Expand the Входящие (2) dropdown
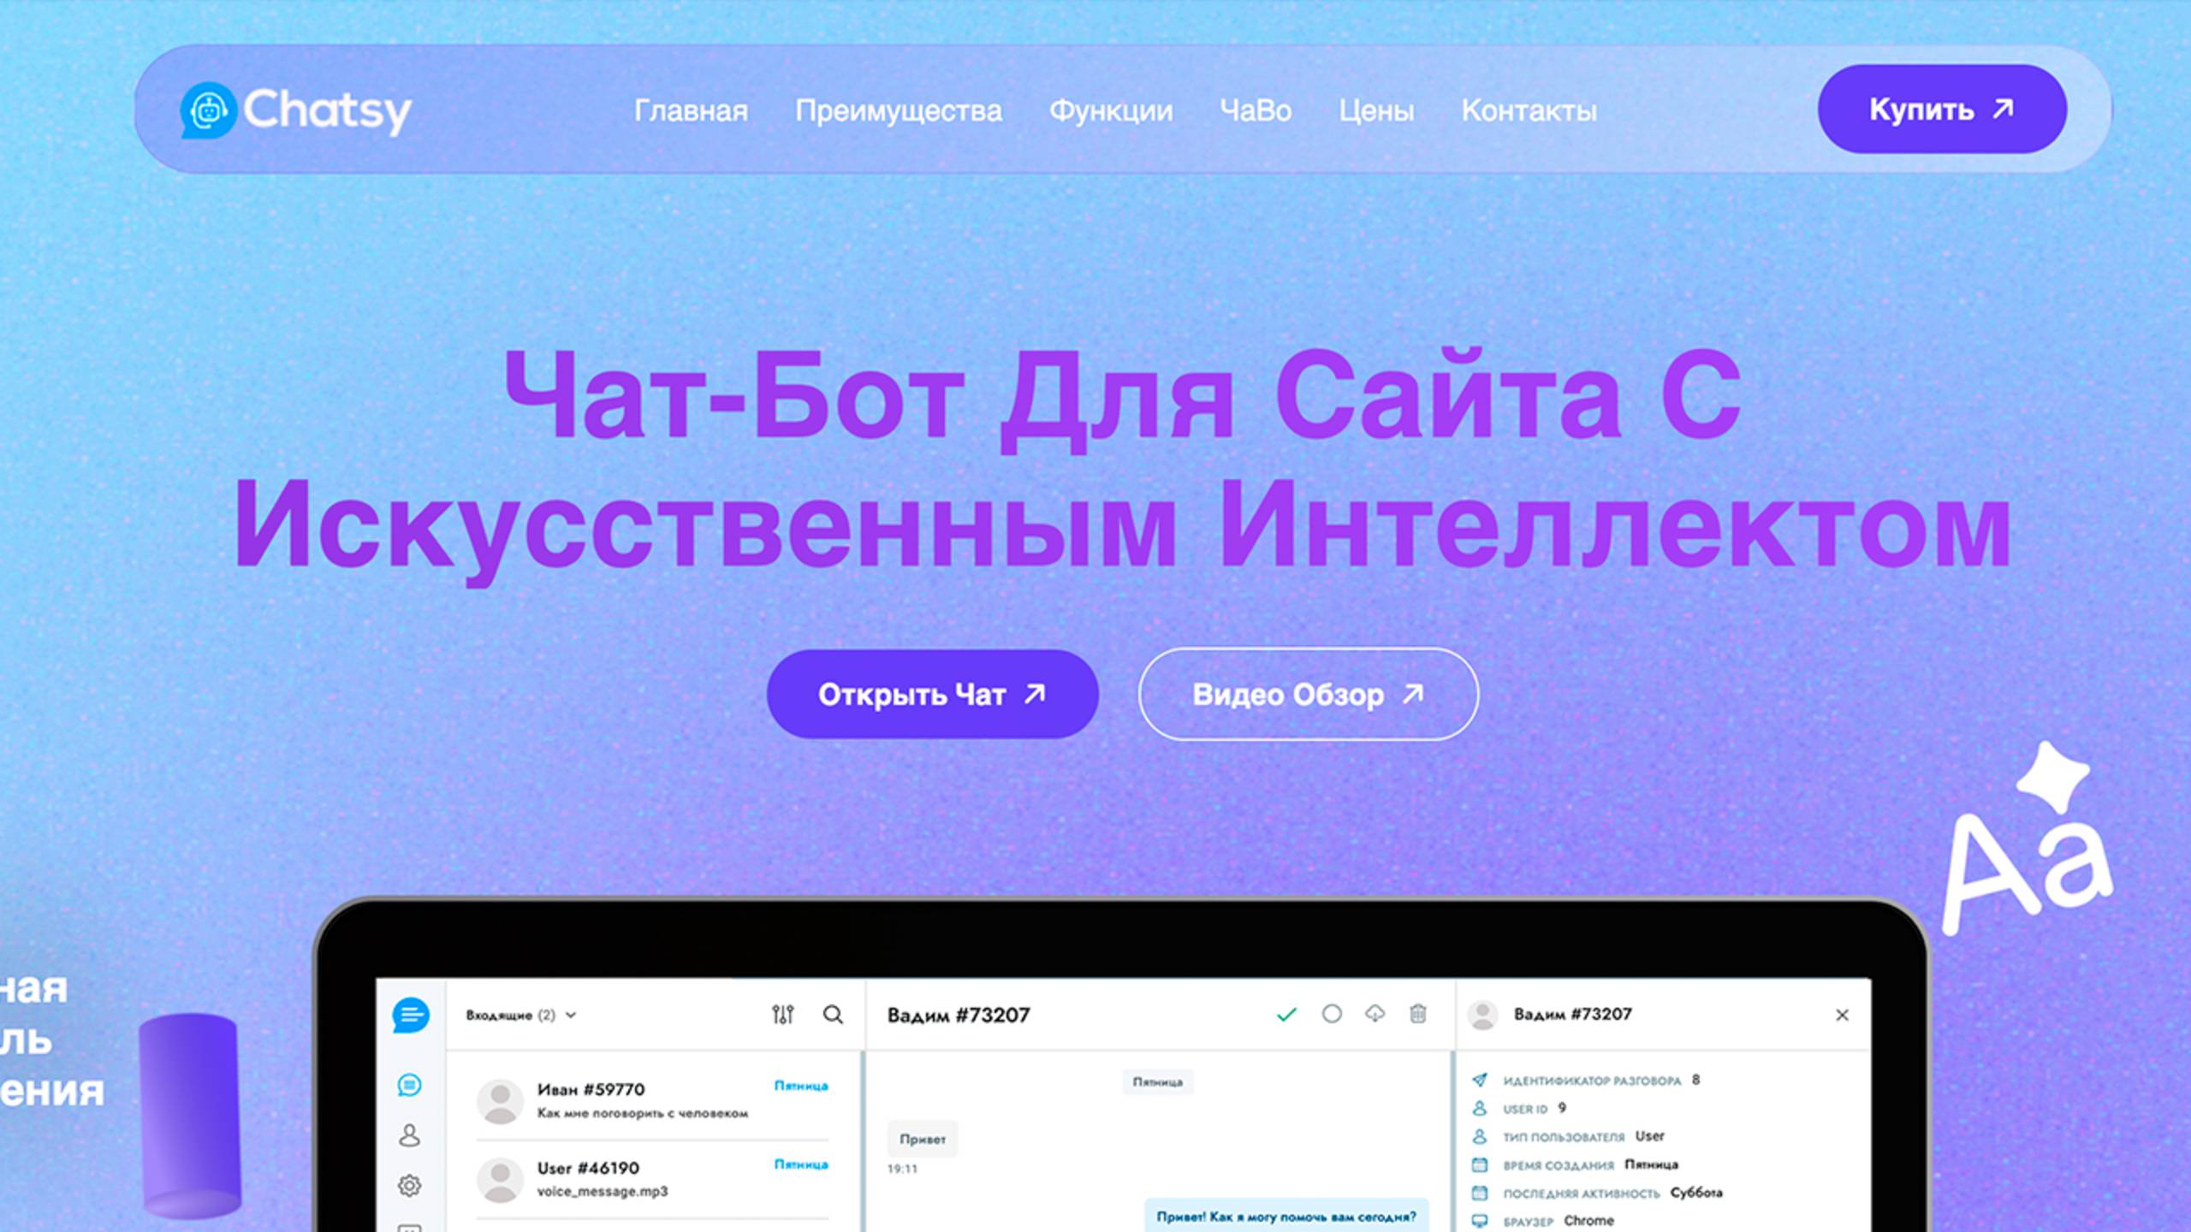This screenshot has height=1232, width=2191. [x=520, y=1016]
